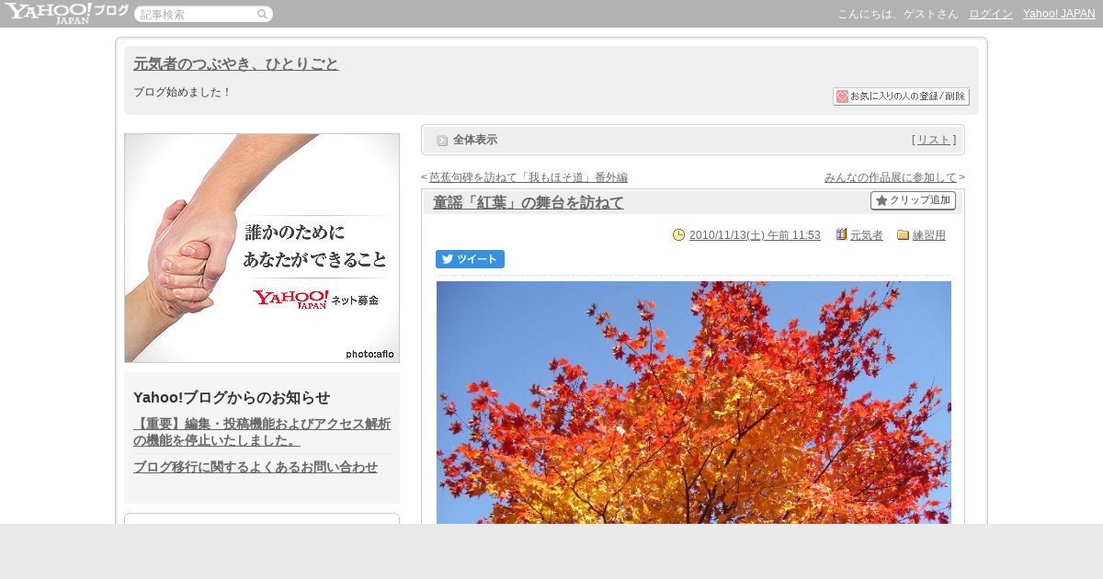Image resolution: width=1103 pixels, height=579 pixels.
Task: Open previous post 芭蕉句碑を訪ねて link
Action: pos(529,177)
